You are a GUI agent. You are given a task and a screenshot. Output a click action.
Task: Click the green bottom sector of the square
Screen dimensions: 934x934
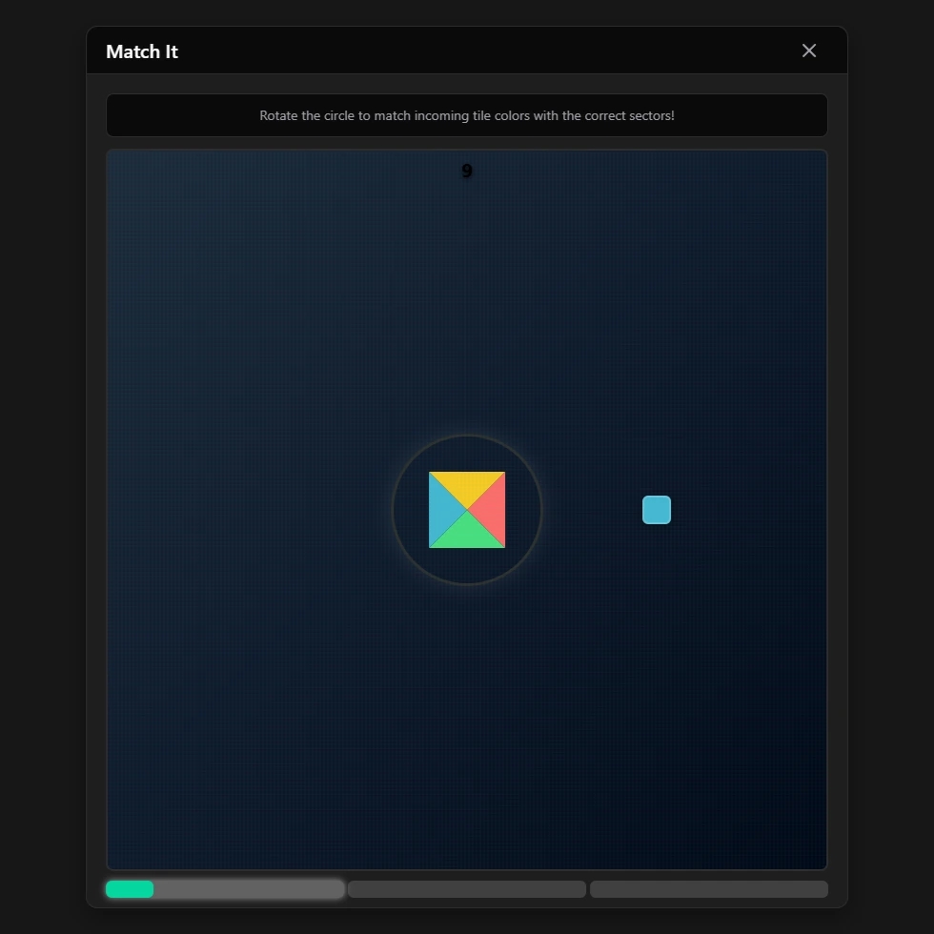coord(467,534)
